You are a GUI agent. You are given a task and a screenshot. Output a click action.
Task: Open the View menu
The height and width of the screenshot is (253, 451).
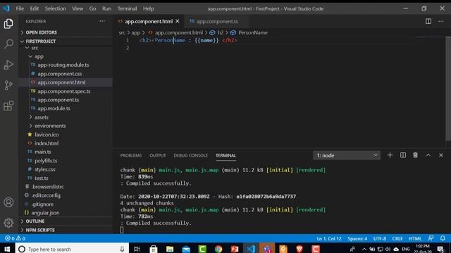click(x=78, y=8)
